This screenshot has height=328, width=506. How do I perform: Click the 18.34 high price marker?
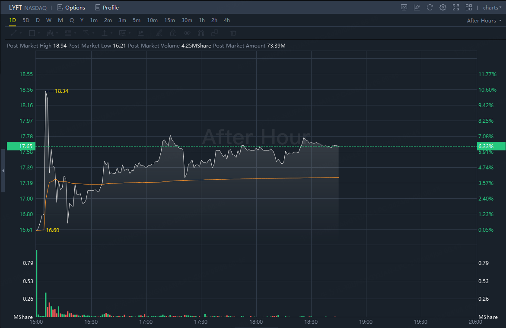[61, 91]
